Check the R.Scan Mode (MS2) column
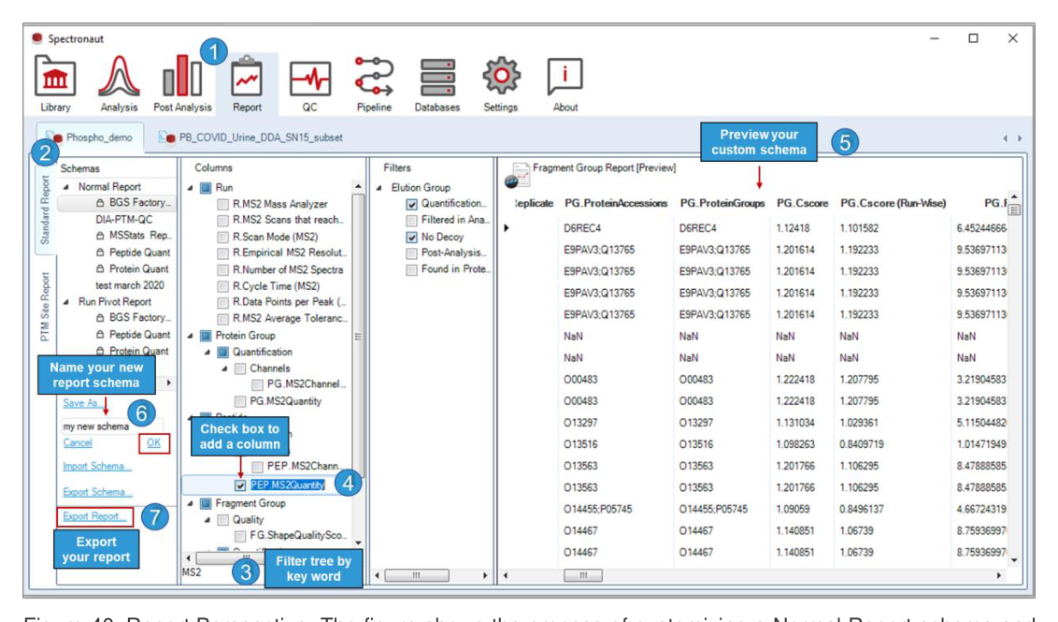 (222, 237)
